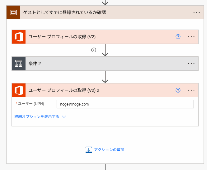Collapse the ゲストとしてすでに登録されているか確認 scope header
207x170 pixels.
(105, 12)
